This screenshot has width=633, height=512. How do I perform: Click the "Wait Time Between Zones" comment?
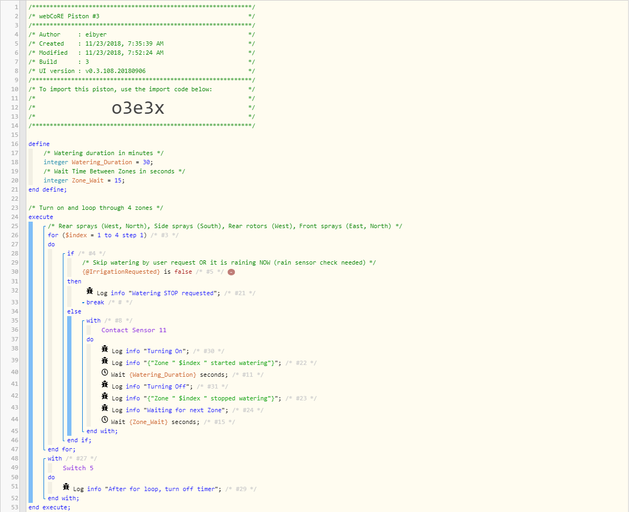(x=114, y=171)
